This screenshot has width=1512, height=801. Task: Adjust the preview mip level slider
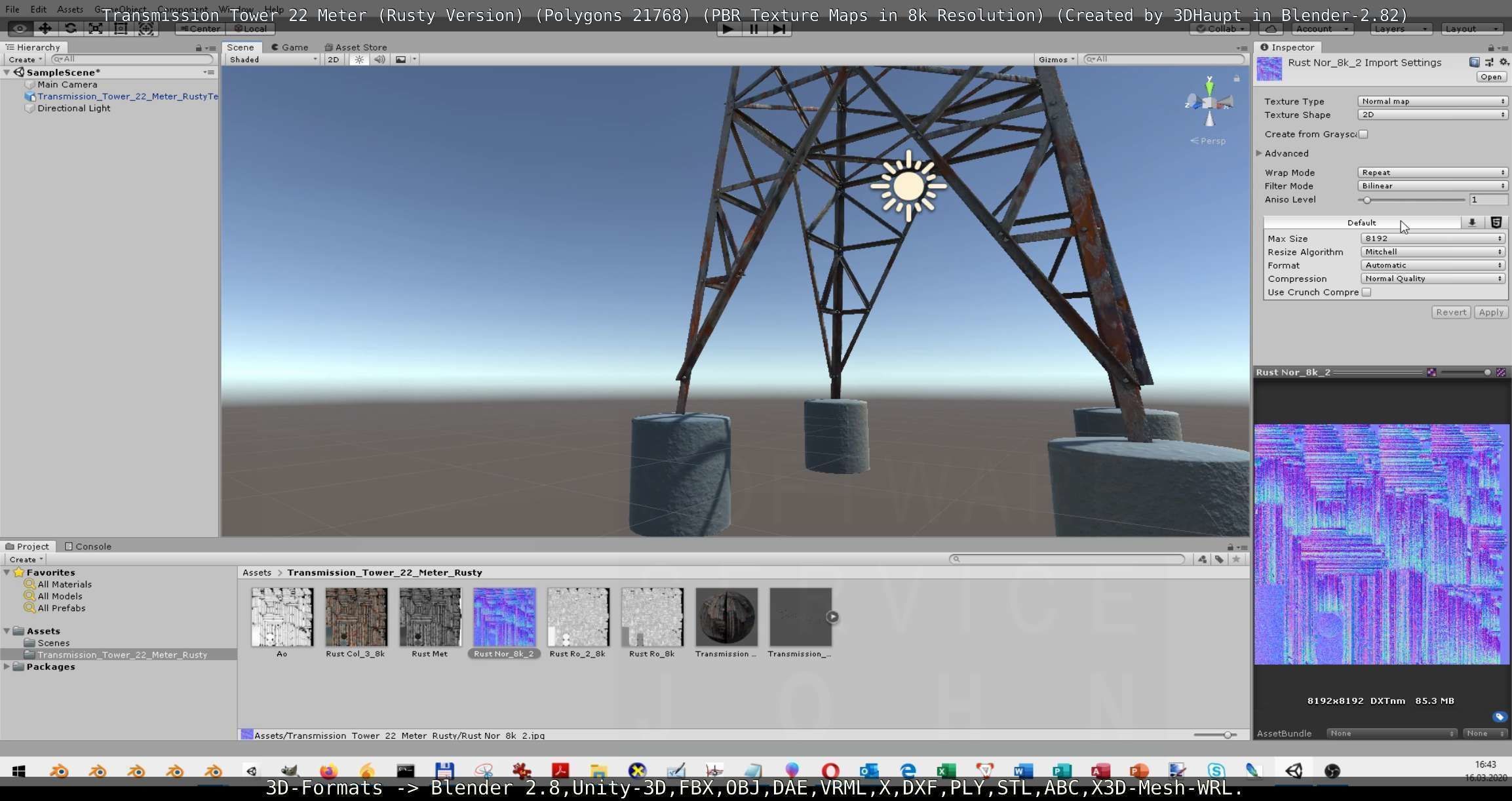coord(1465,372)
